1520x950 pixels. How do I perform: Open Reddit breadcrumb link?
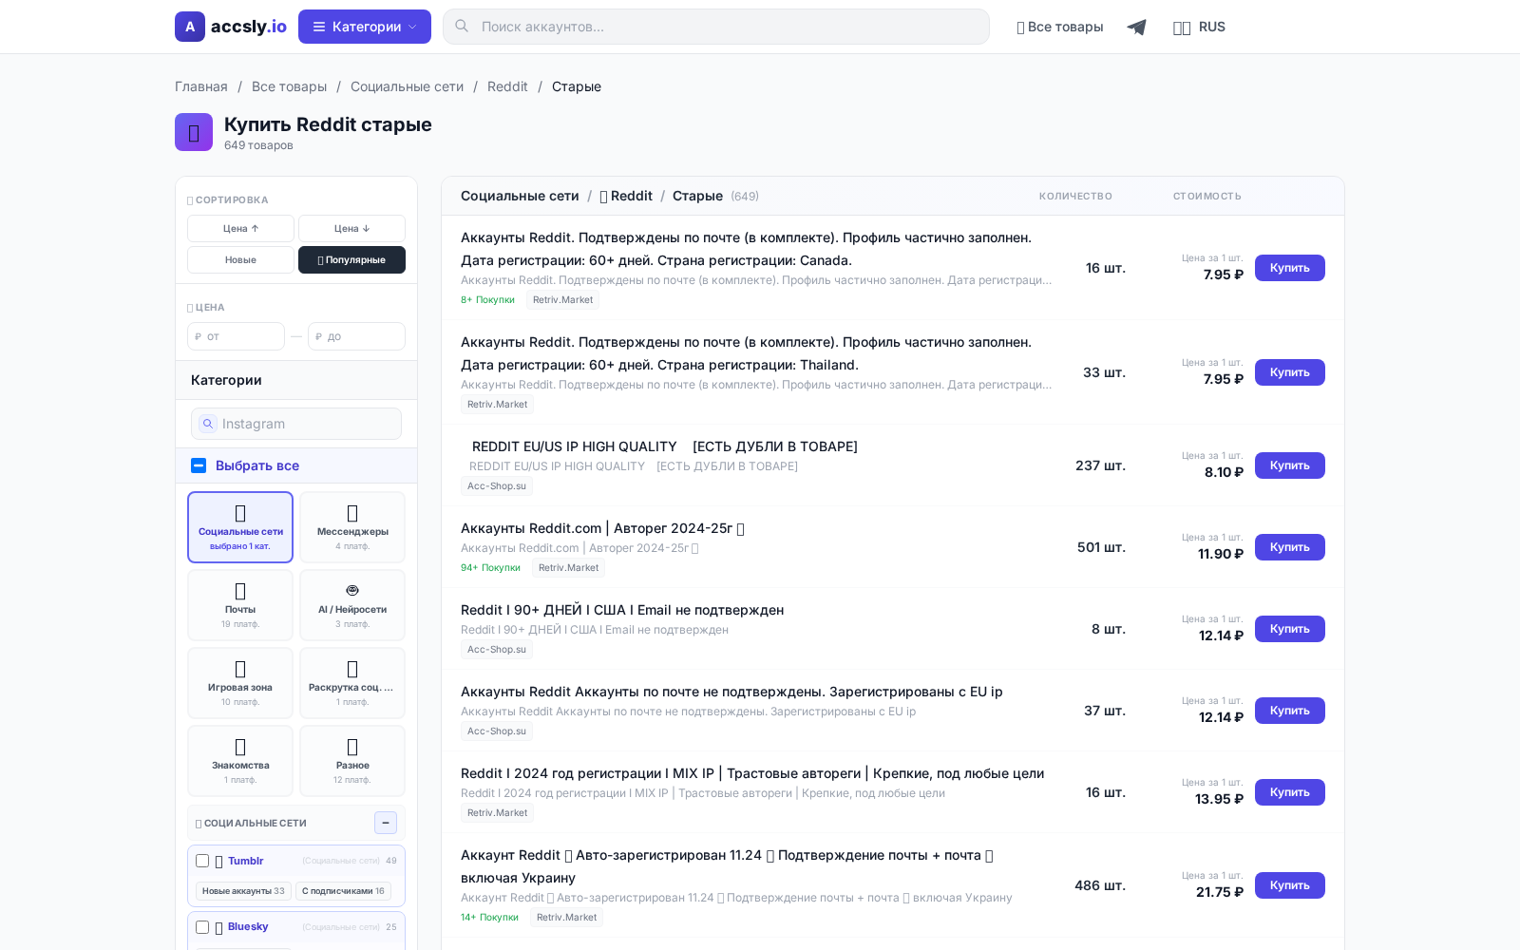pos(507,86)
